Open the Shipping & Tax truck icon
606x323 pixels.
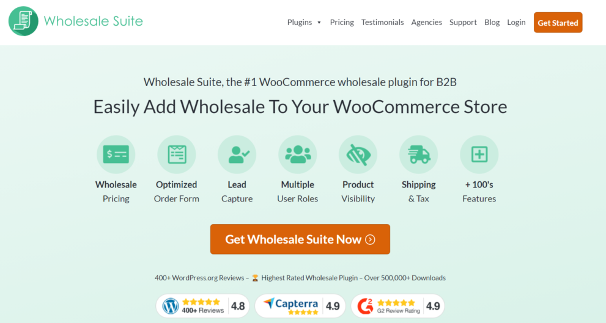[x=418, y=154]
